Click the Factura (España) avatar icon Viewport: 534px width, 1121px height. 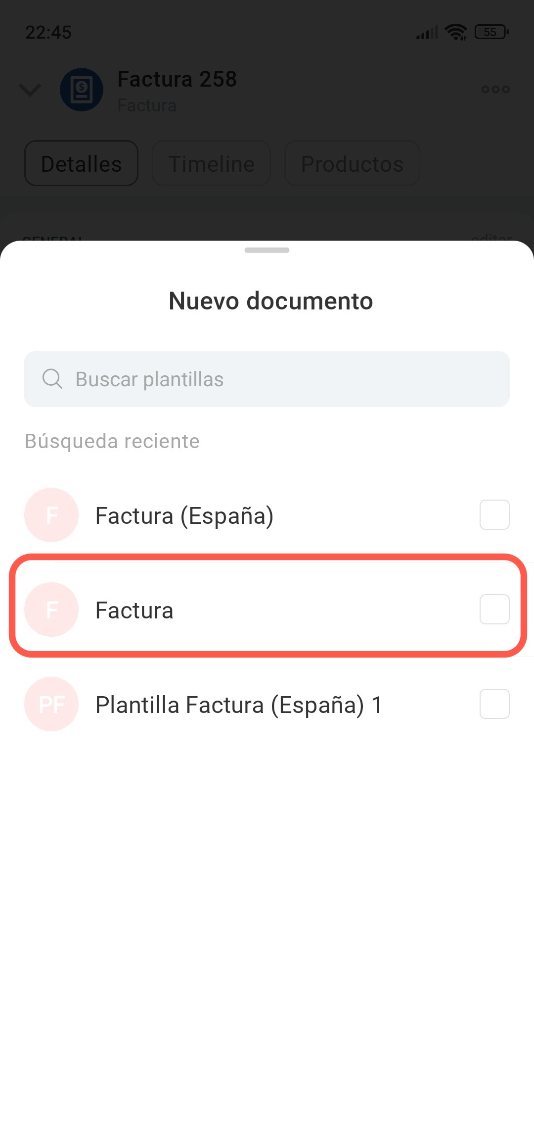[51, 515]
